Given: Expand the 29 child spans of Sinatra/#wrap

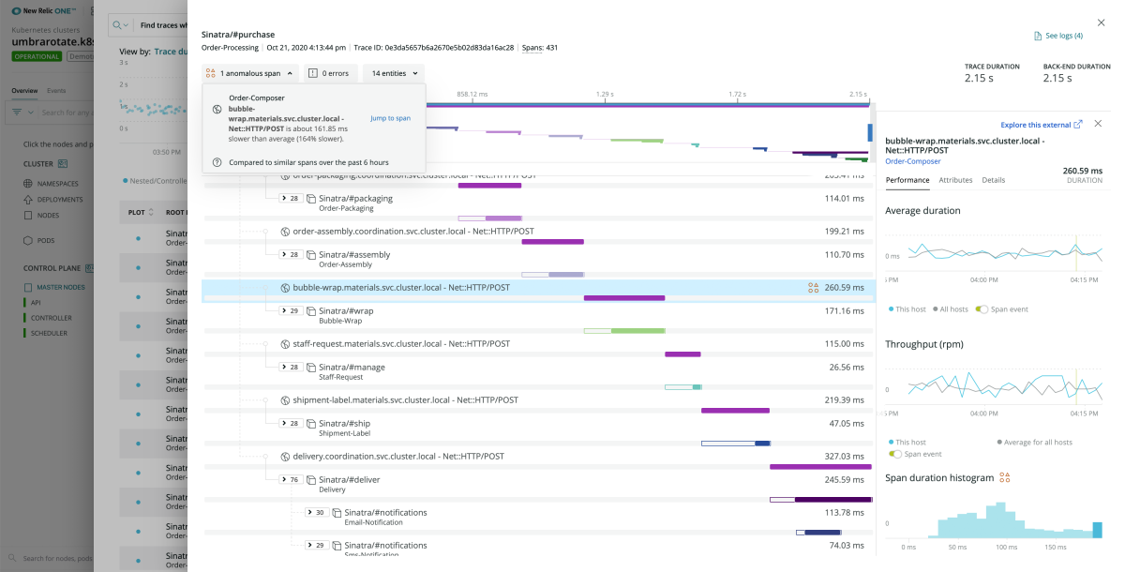Looking at the screenshot, I should click(291, 310).
